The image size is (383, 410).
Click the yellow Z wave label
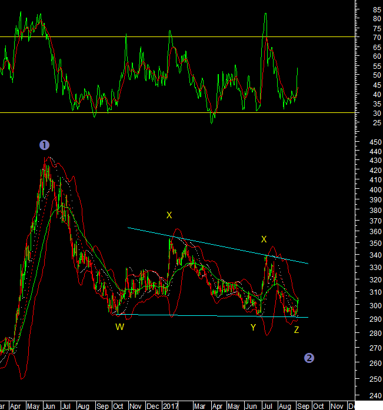tap(297, 330)
